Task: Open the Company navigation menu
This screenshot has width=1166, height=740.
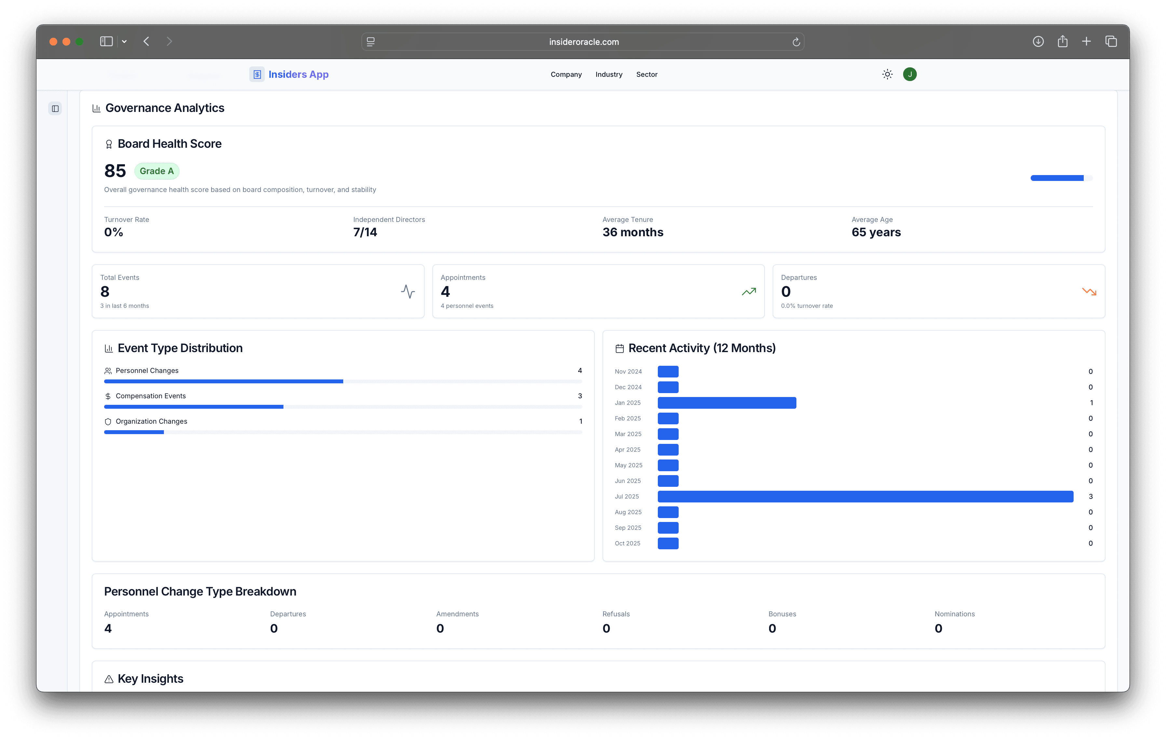Action: click(x=565, y=74)
